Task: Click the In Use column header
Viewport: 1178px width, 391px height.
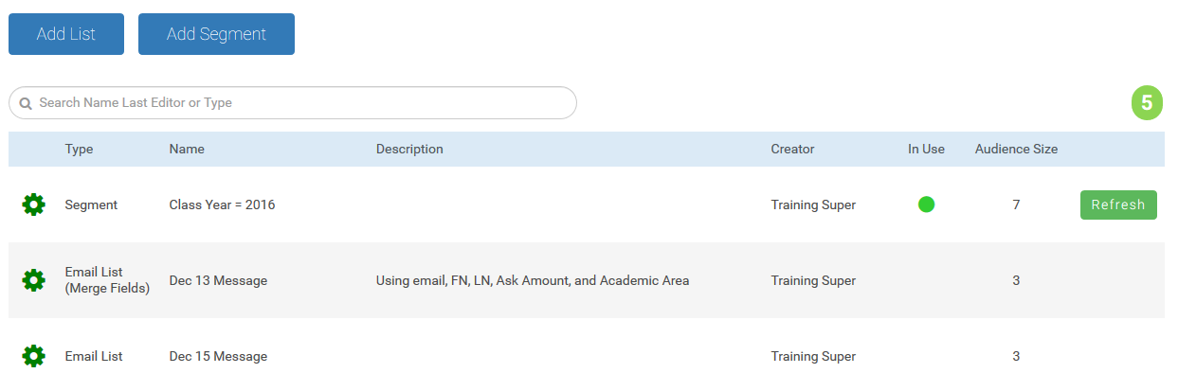Action: tap(926, 150)
